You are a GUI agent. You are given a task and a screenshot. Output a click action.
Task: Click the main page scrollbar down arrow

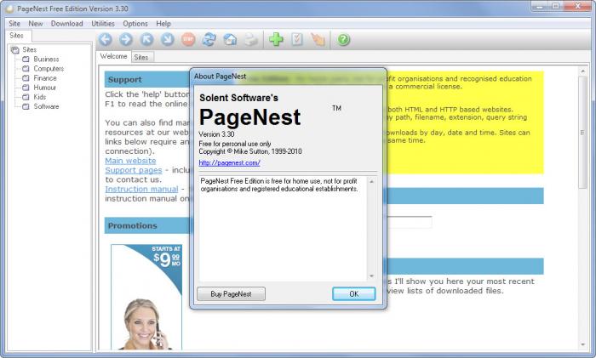tap(583, 344)
